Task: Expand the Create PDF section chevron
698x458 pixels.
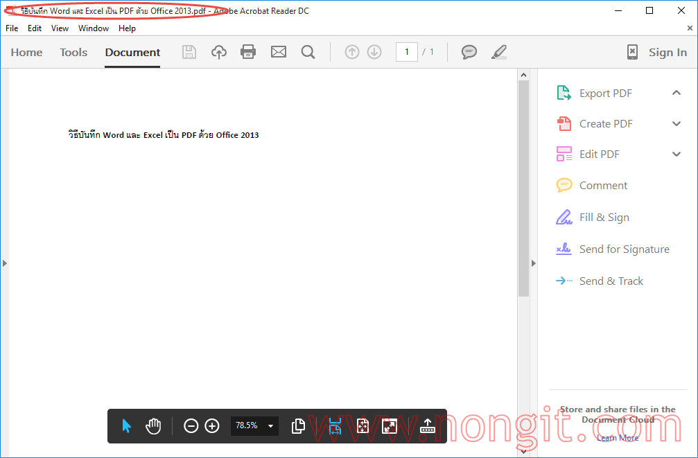Action: pyautogui.click(x=677, y=124)
